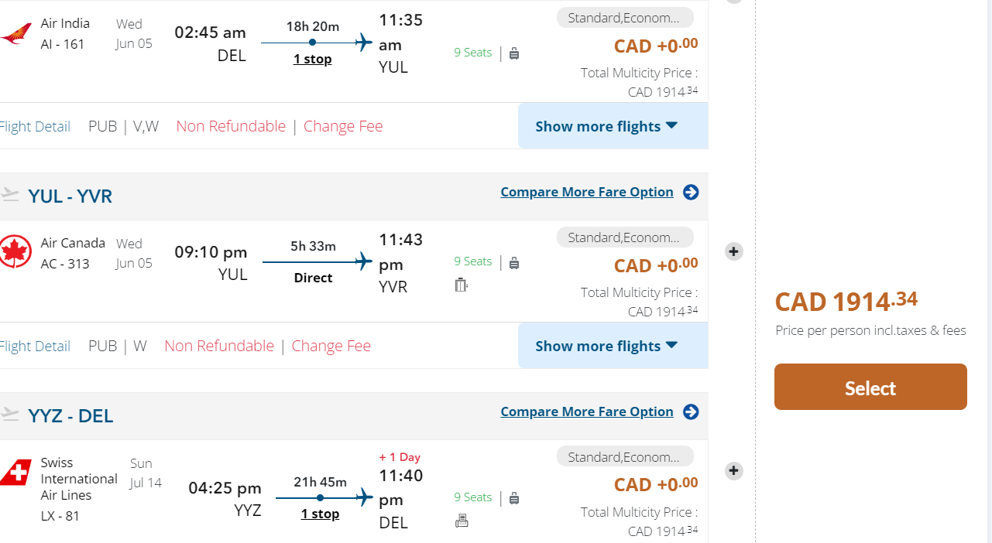992x543 pixels.
Task: Click '1 stop' link on Air India flight
Action: (x=312, y=59)
